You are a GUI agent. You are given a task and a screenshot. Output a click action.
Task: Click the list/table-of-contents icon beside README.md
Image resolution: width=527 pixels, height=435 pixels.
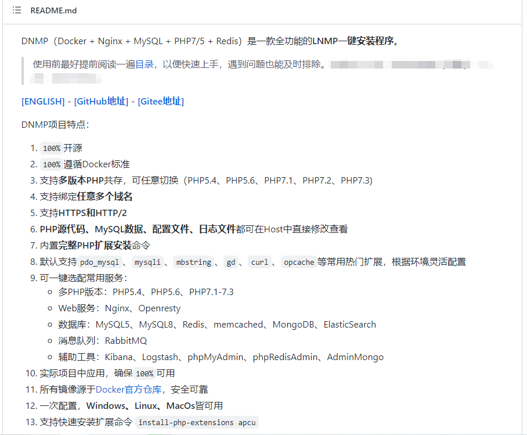tap(17, 10)
